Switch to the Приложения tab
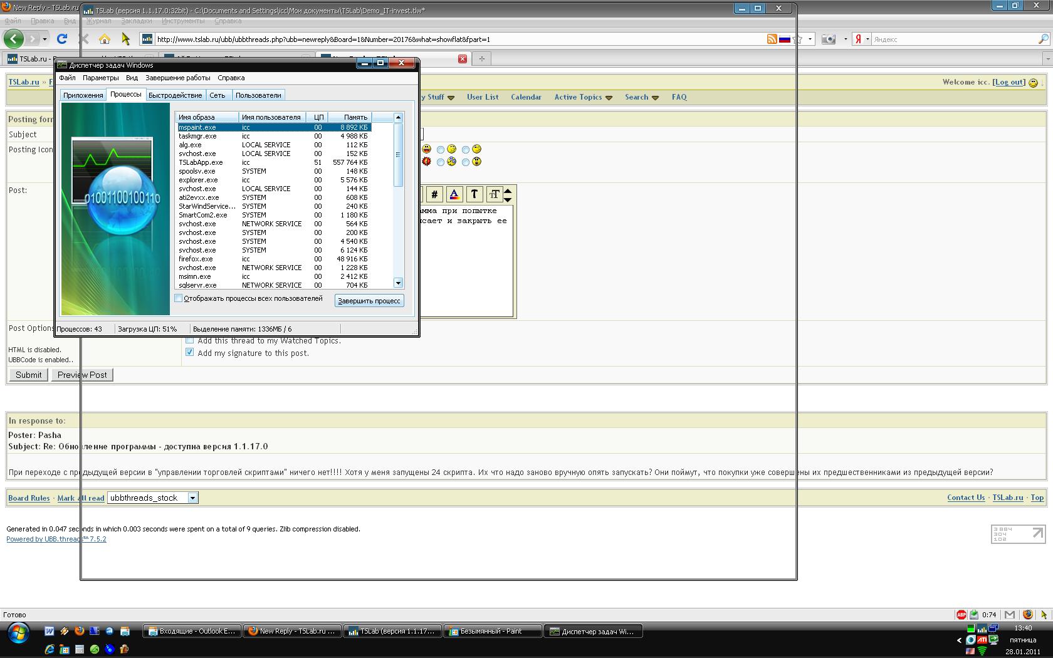 [83, 95]
